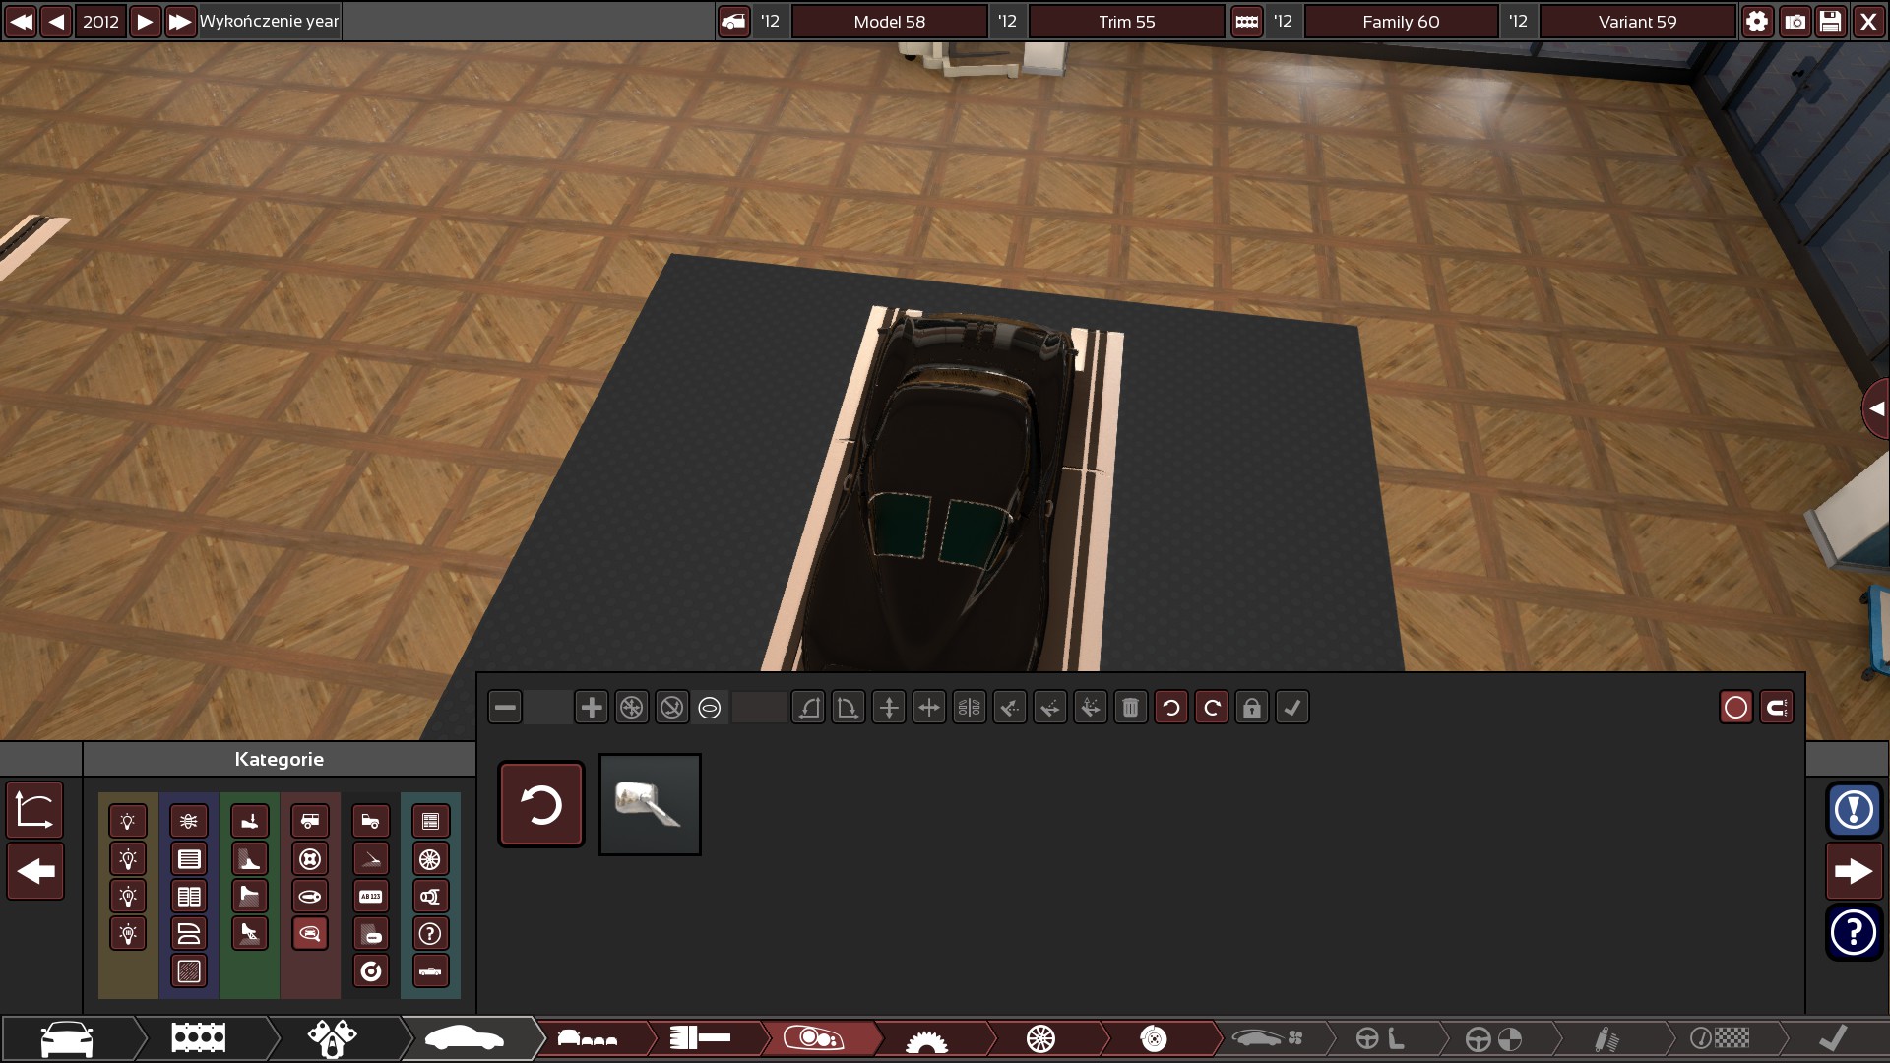The height and width of the screenshot is (1063, 1890).
Task: Click the Family 60 name field
Action: pyautogui.click(x=1401, y=21)
